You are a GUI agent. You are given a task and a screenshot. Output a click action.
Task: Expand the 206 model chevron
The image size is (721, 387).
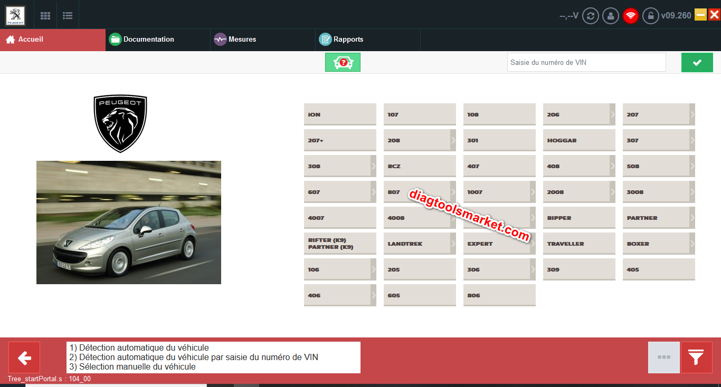click(x=612, y=114)
